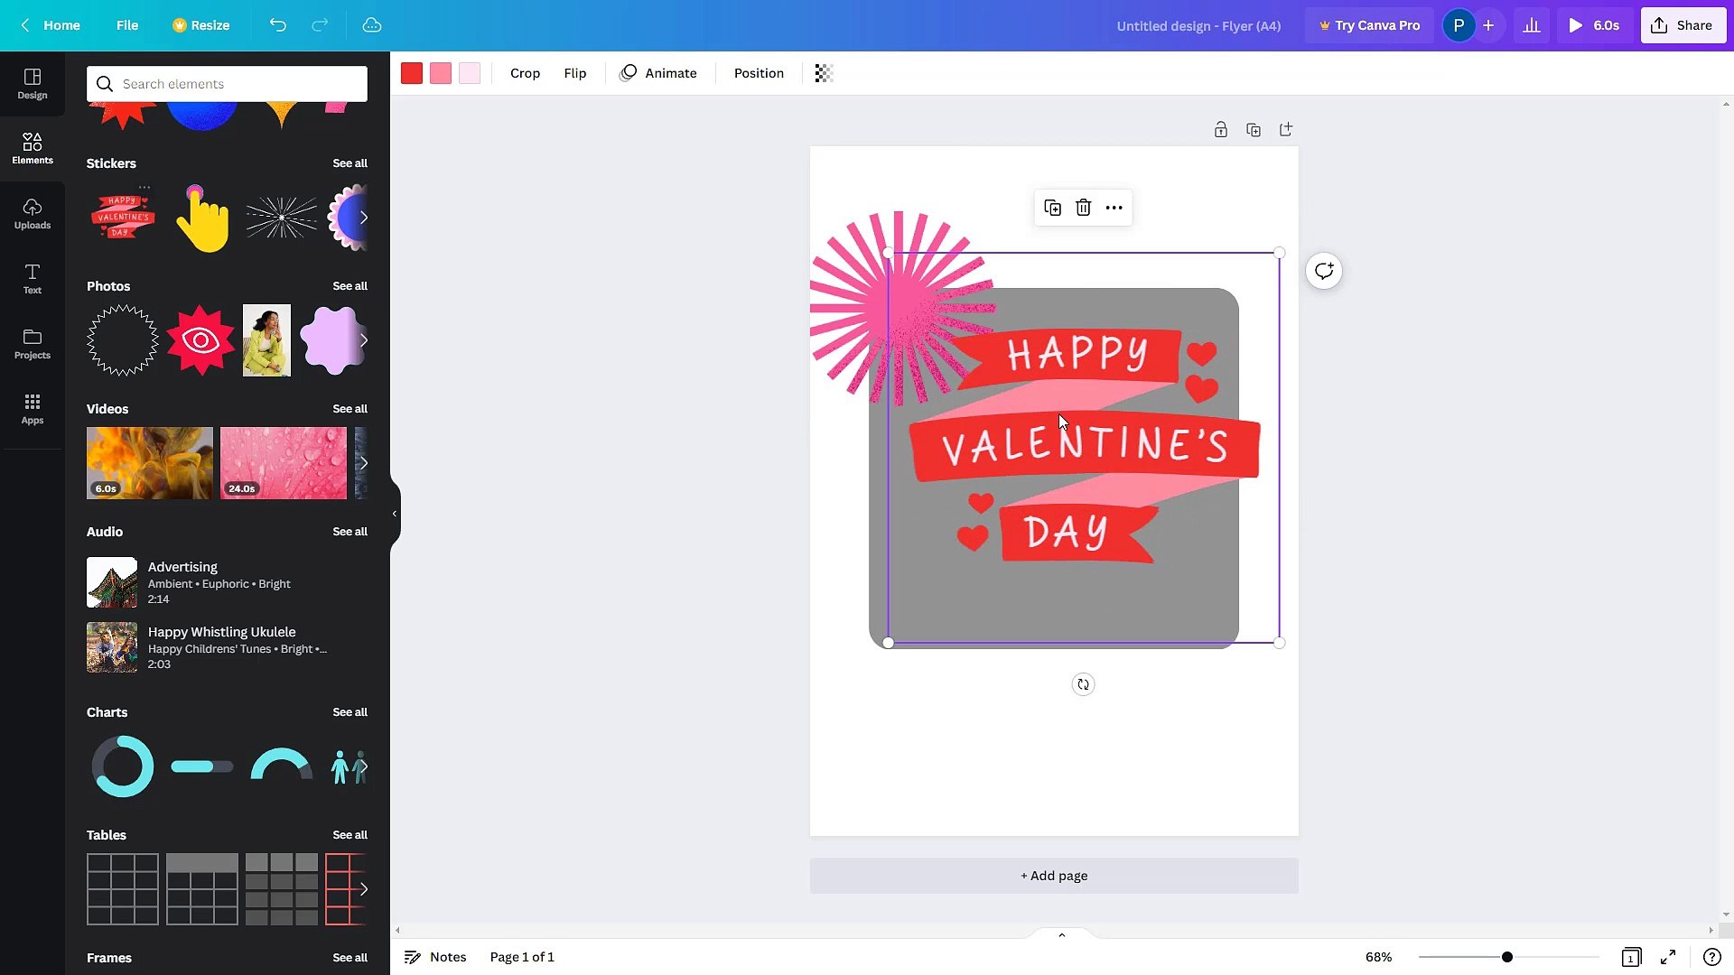Duplicate the selected sticker via floating toolbar
Viewport: 1734px width, 975px height.
click(x=1052, y=208)
